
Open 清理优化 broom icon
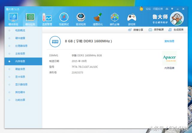coord(97,17)
